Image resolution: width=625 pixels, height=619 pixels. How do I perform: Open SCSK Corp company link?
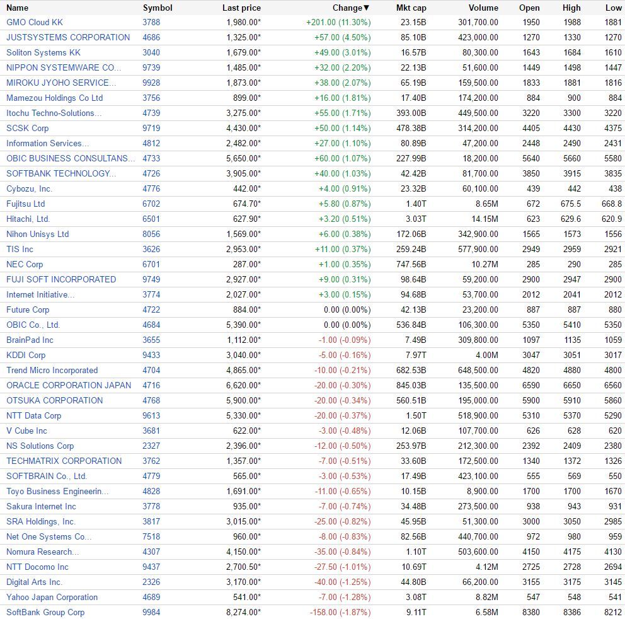pyautogui.click(x=28, y=129)
